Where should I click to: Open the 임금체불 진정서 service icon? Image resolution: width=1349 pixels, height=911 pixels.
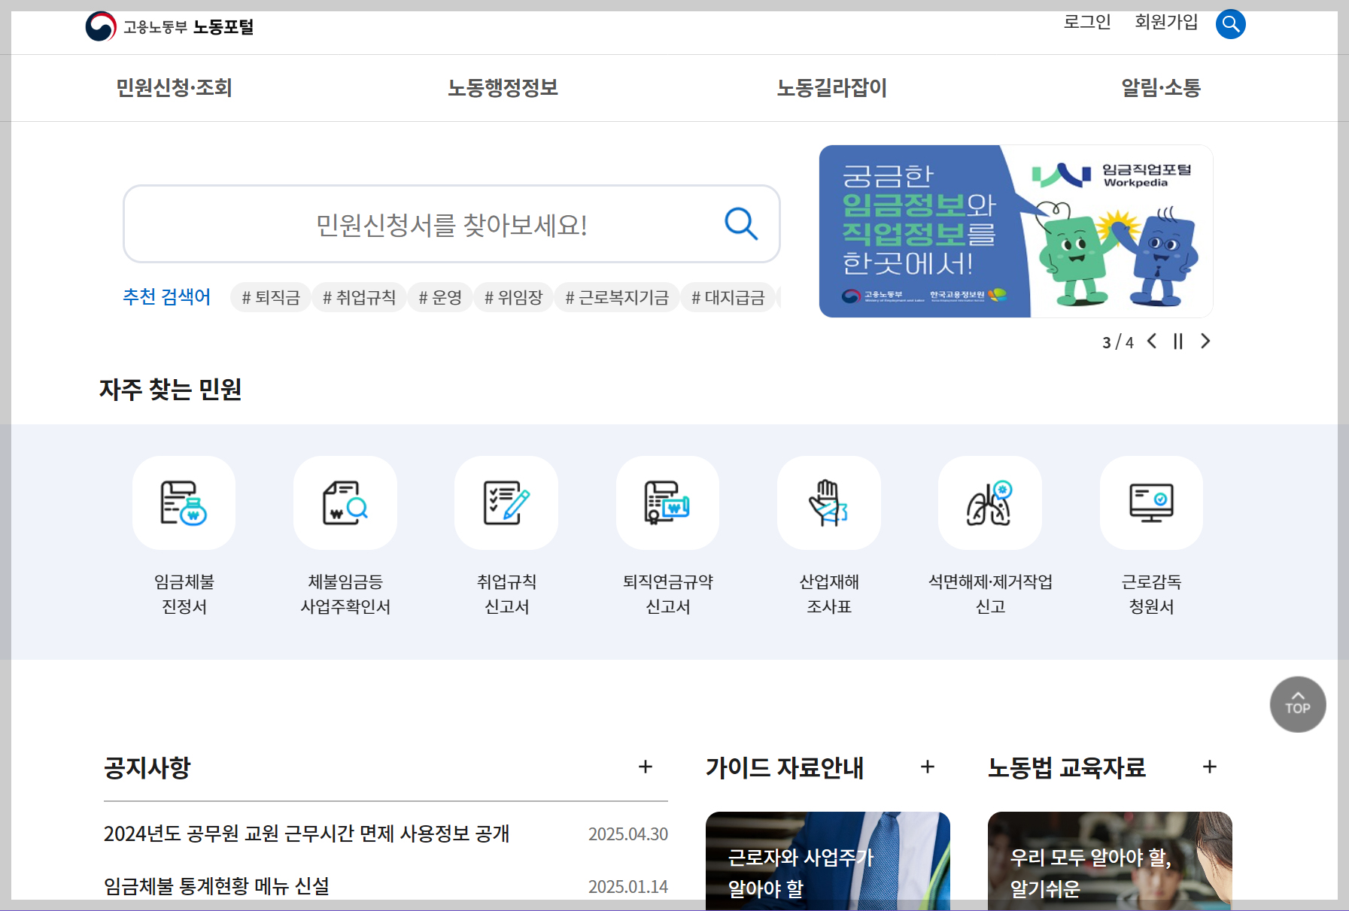point(184,503)
